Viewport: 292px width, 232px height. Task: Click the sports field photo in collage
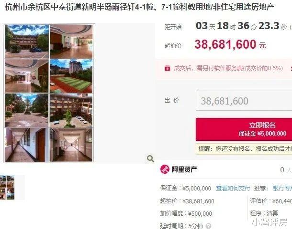(71, 76)
